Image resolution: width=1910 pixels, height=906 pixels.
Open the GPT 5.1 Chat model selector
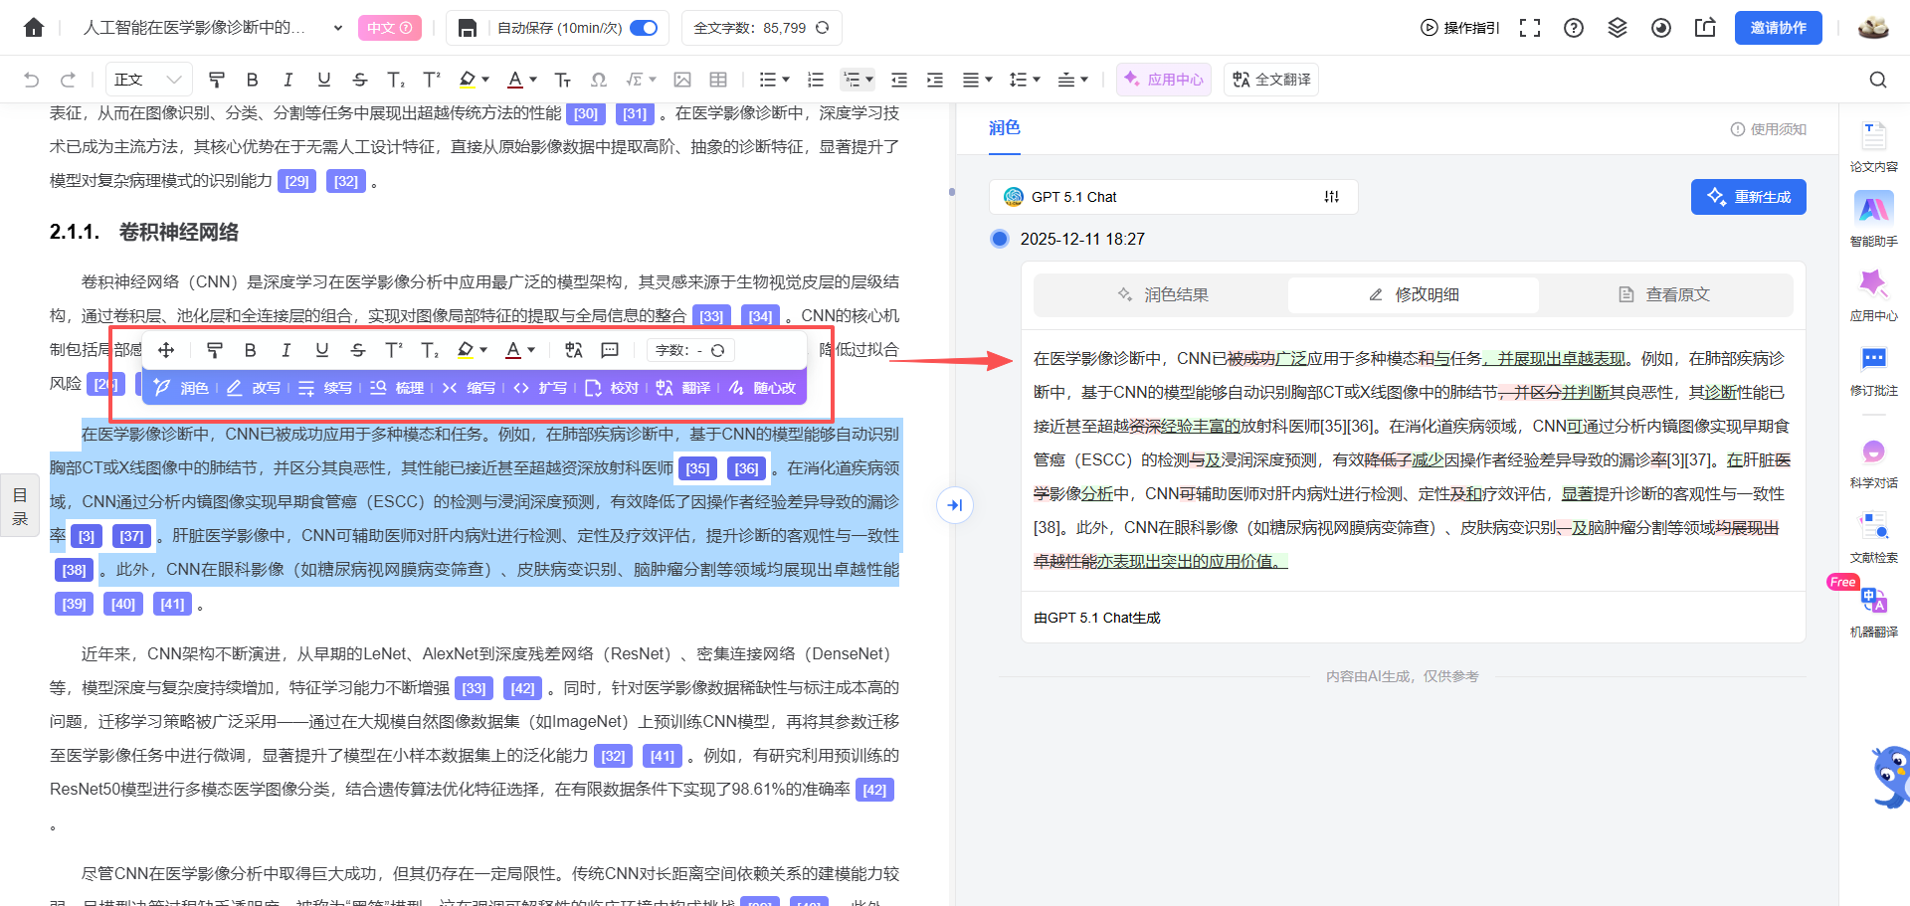[1174, 197]
